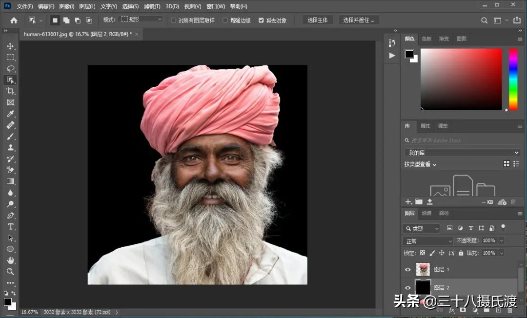This screenshot has width=527, height=318.
Task: Open the 滤镜 filter menu
Action: (151, 6)
